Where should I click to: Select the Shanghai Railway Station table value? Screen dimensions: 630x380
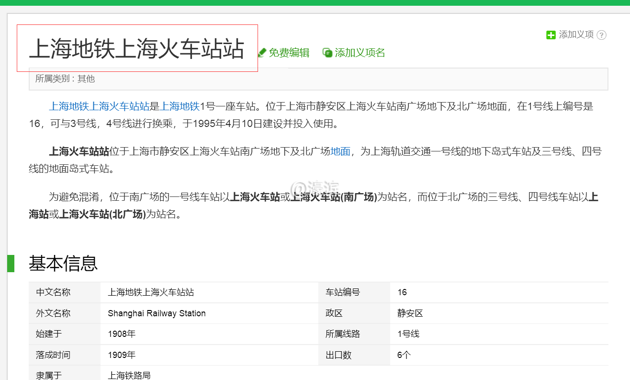tap(157, 313)
